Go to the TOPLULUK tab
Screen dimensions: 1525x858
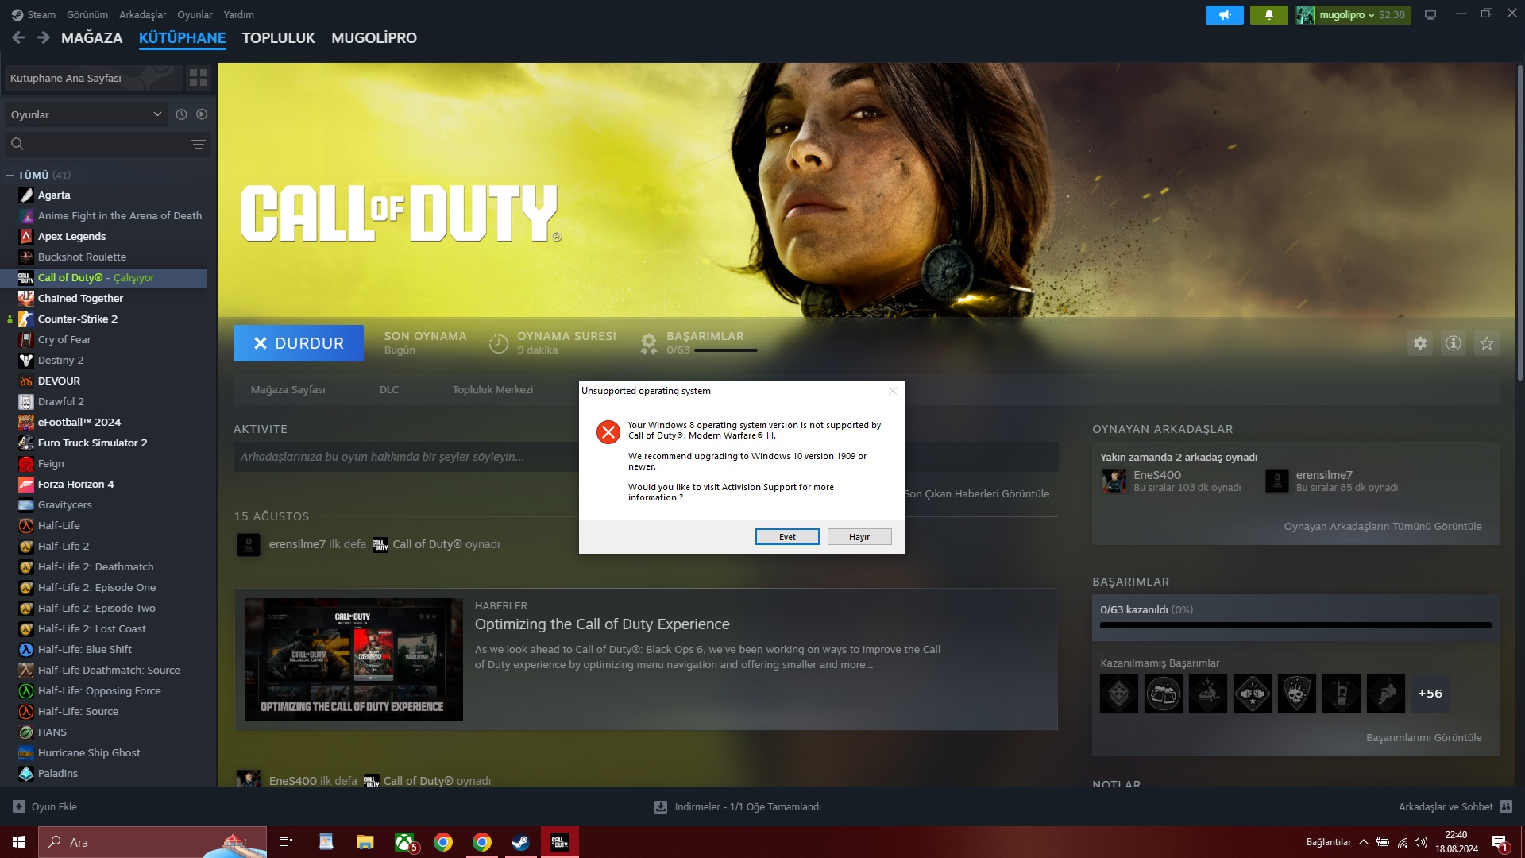tap(279, 37)
